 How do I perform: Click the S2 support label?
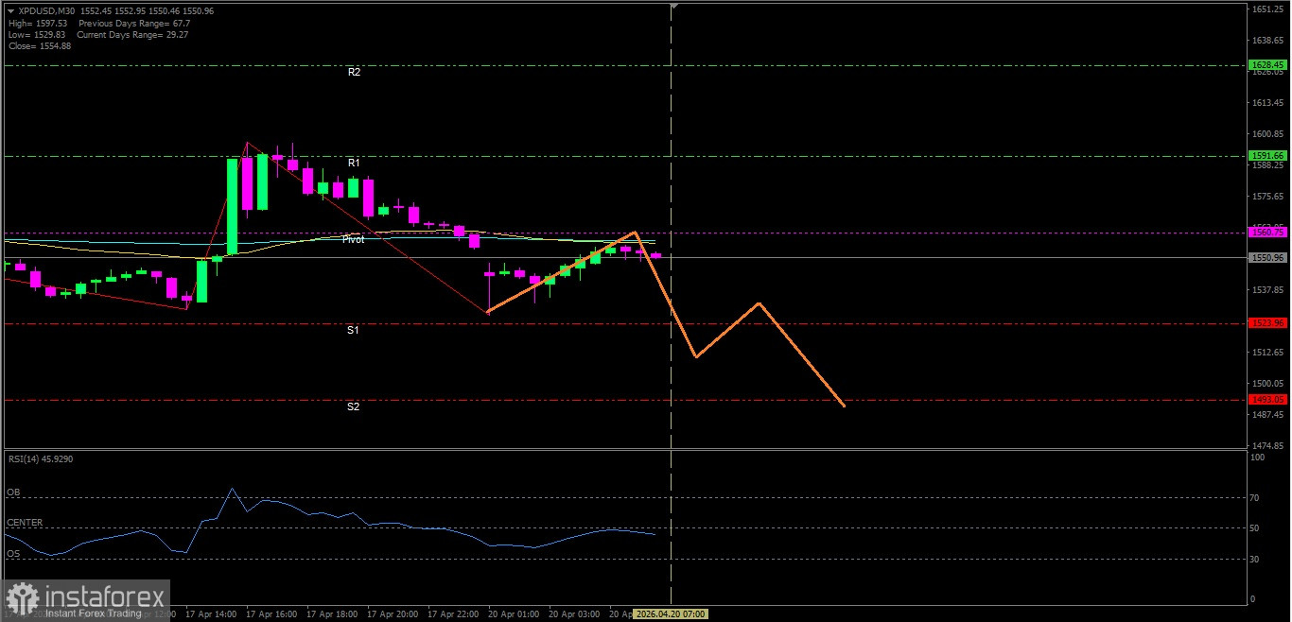(x=353, y=406)
